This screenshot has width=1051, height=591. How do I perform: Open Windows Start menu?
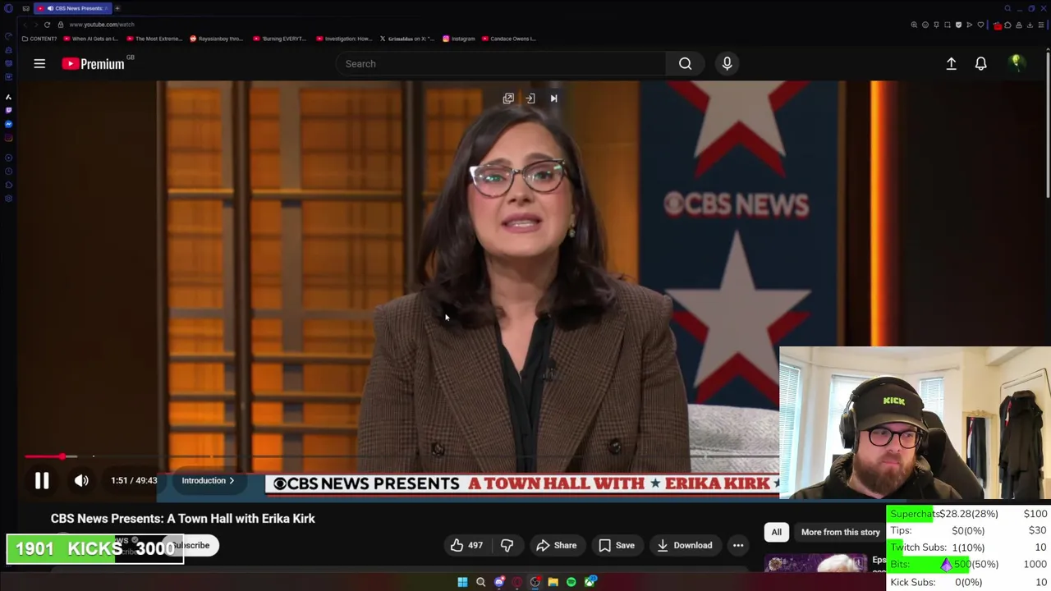tap(462, 582)
